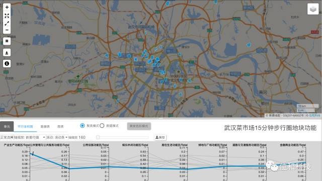The height and width of the screenshot is (181, 322).
Task: Click the 聚类色彩模式 gray button
Action: pyautogui.click(x=139, y=126)
